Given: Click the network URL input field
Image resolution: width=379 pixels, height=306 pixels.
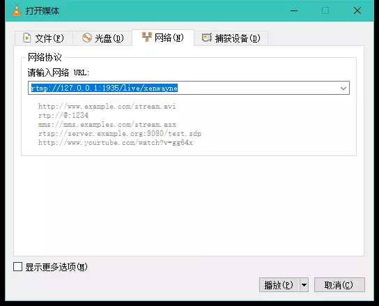Looking at the screenshot, I should coord(189,88).
